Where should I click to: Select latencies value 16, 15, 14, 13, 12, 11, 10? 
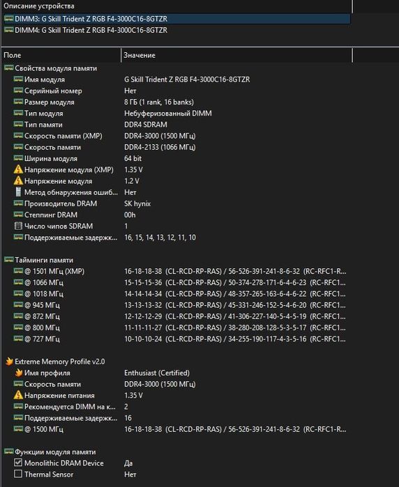160,238
